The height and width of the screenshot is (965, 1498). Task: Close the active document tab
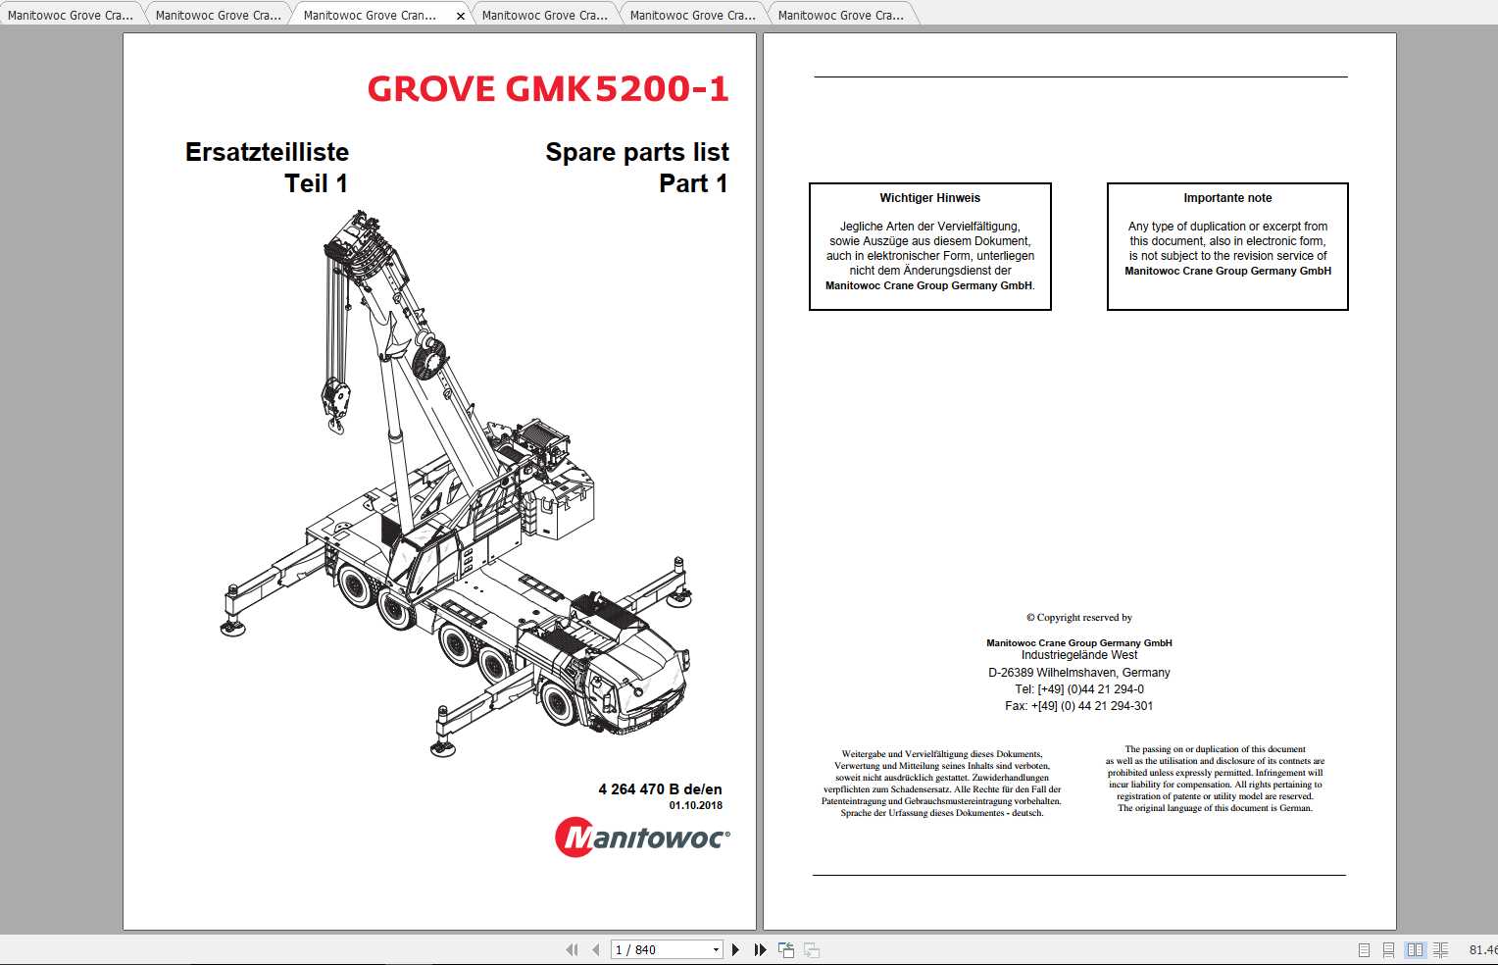pos(461,16)
